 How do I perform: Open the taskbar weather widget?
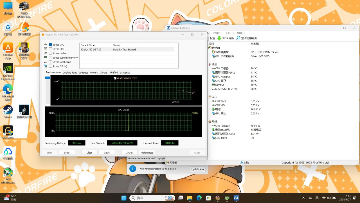point(10,198)
